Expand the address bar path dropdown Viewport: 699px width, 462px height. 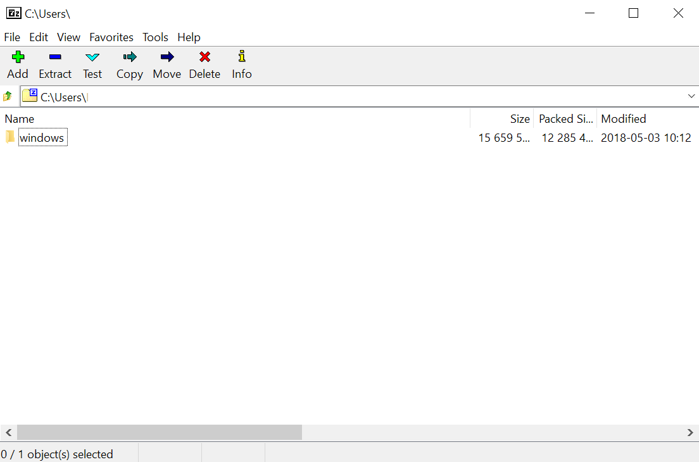691,96
